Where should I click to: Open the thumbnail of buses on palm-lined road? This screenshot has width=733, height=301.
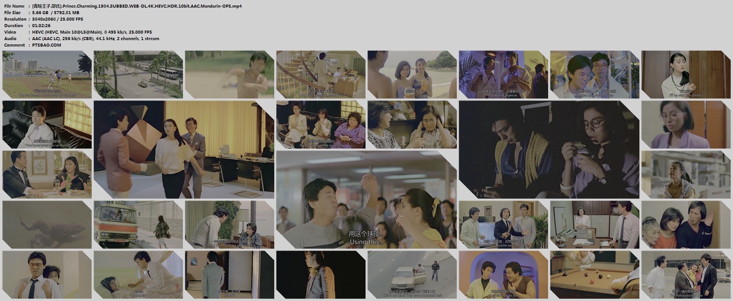[138, 74]
